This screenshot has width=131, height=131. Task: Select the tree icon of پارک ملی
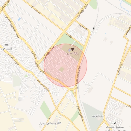coord(72,49)
